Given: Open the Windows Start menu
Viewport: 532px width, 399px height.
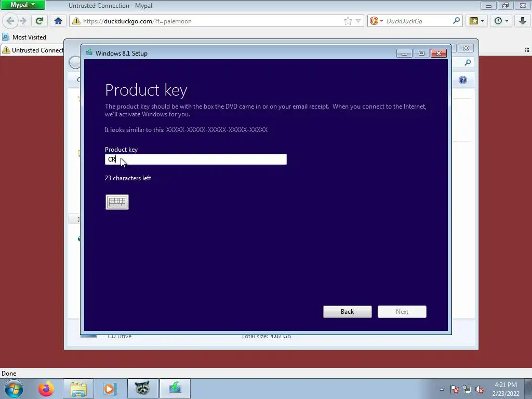Looking at the screenshot, I should (14, 389).
